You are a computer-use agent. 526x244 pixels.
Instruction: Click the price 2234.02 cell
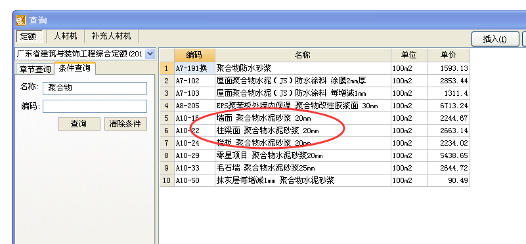tap(448, 143)
